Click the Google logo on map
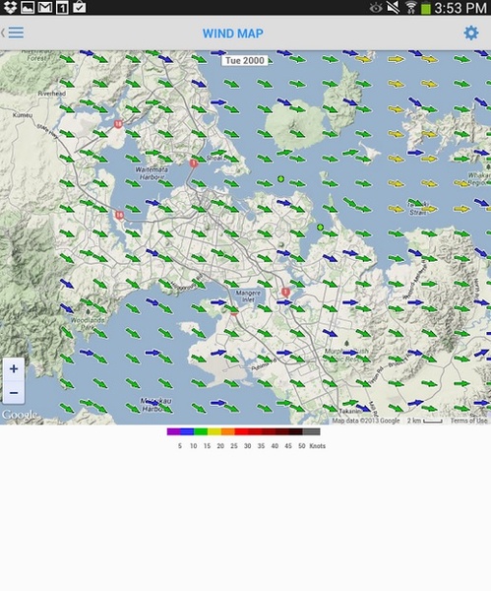This screenshot has height=591, width=491. point(20,415)
